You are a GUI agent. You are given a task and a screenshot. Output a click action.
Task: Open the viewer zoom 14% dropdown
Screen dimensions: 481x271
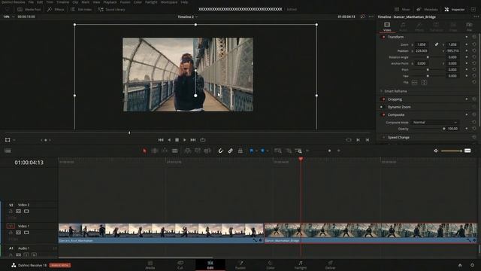coord(8,17)
